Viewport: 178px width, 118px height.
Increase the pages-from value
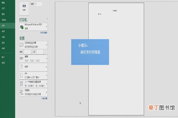tap(31, 51)
